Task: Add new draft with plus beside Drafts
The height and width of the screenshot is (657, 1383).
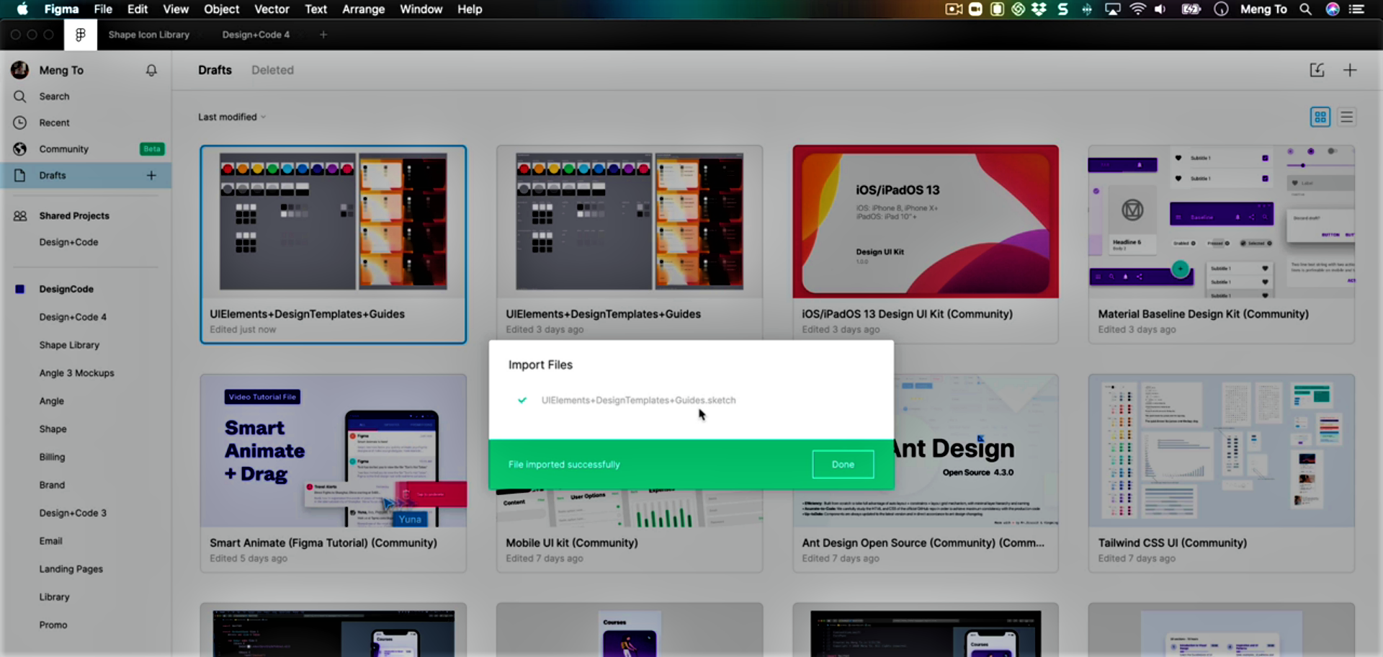Action: [x=151, y=175]
